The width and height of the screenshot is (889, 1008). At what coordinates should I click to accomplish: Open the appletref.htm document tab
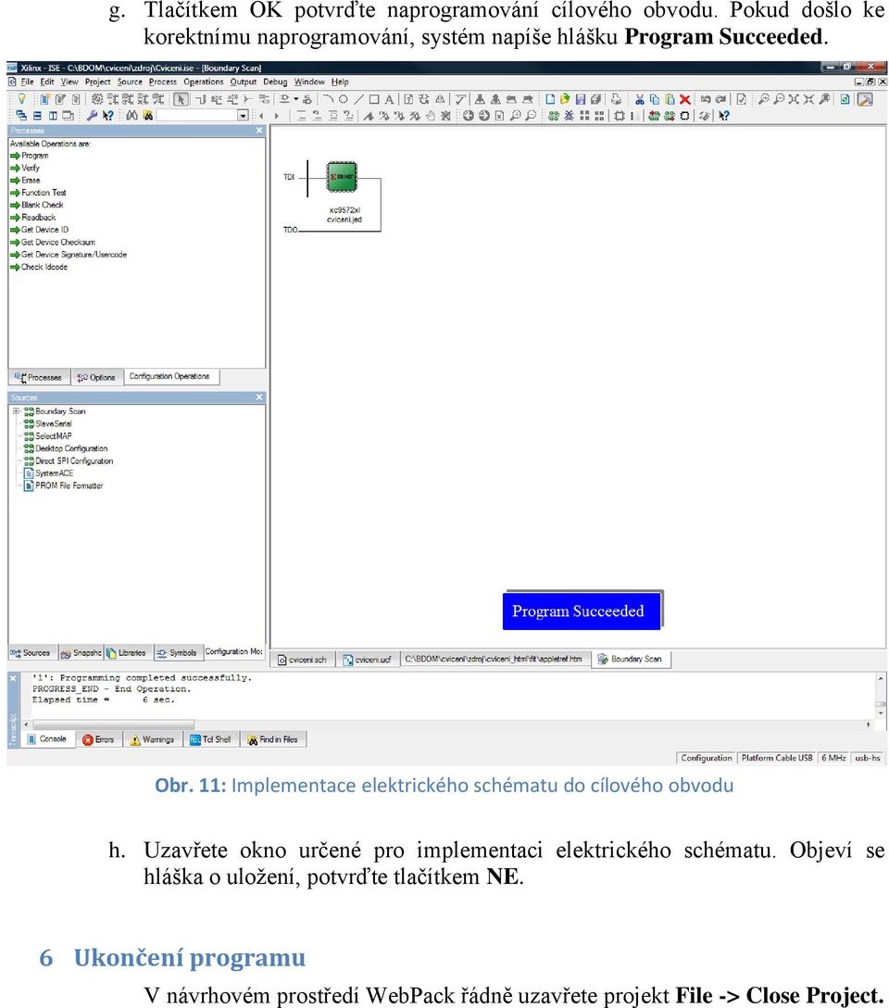[494, 659]
